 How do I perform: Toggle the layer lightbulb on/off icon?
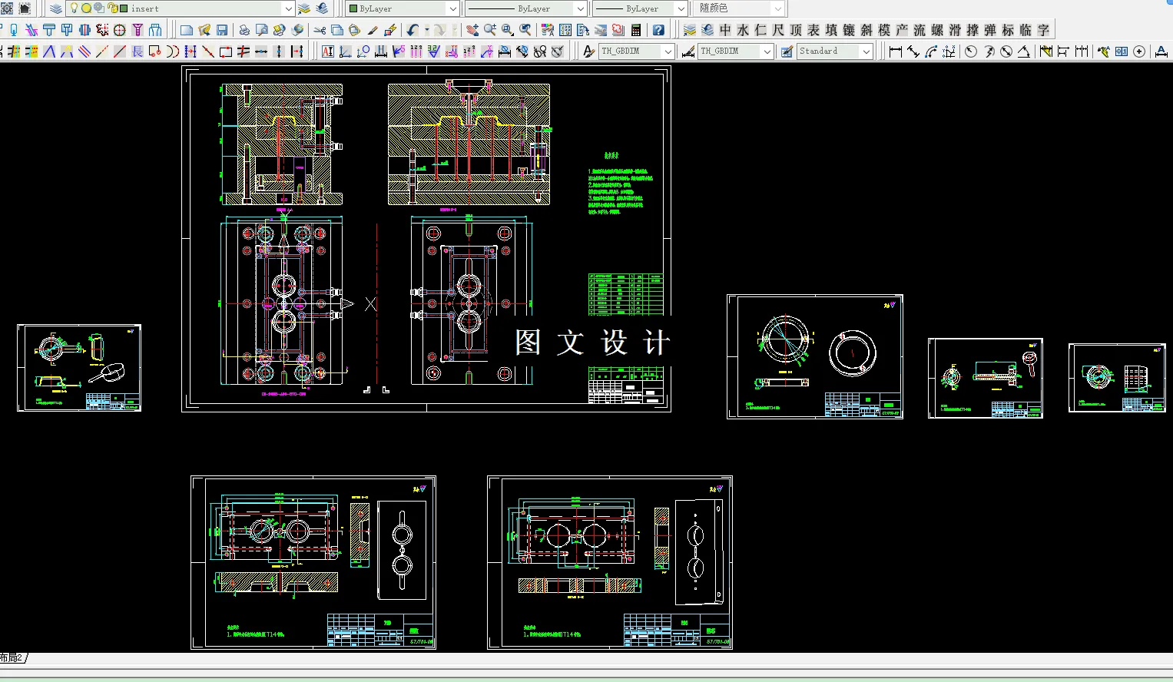74,8
